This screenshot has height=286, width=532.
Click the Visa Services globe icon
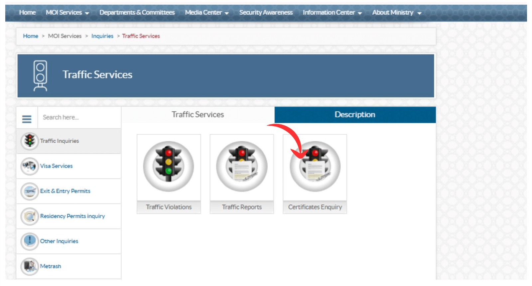pos(30,166)
